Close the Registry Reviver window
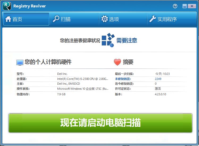Image resolution: width=199 pixels, height=146 pixels. point(192,6)
